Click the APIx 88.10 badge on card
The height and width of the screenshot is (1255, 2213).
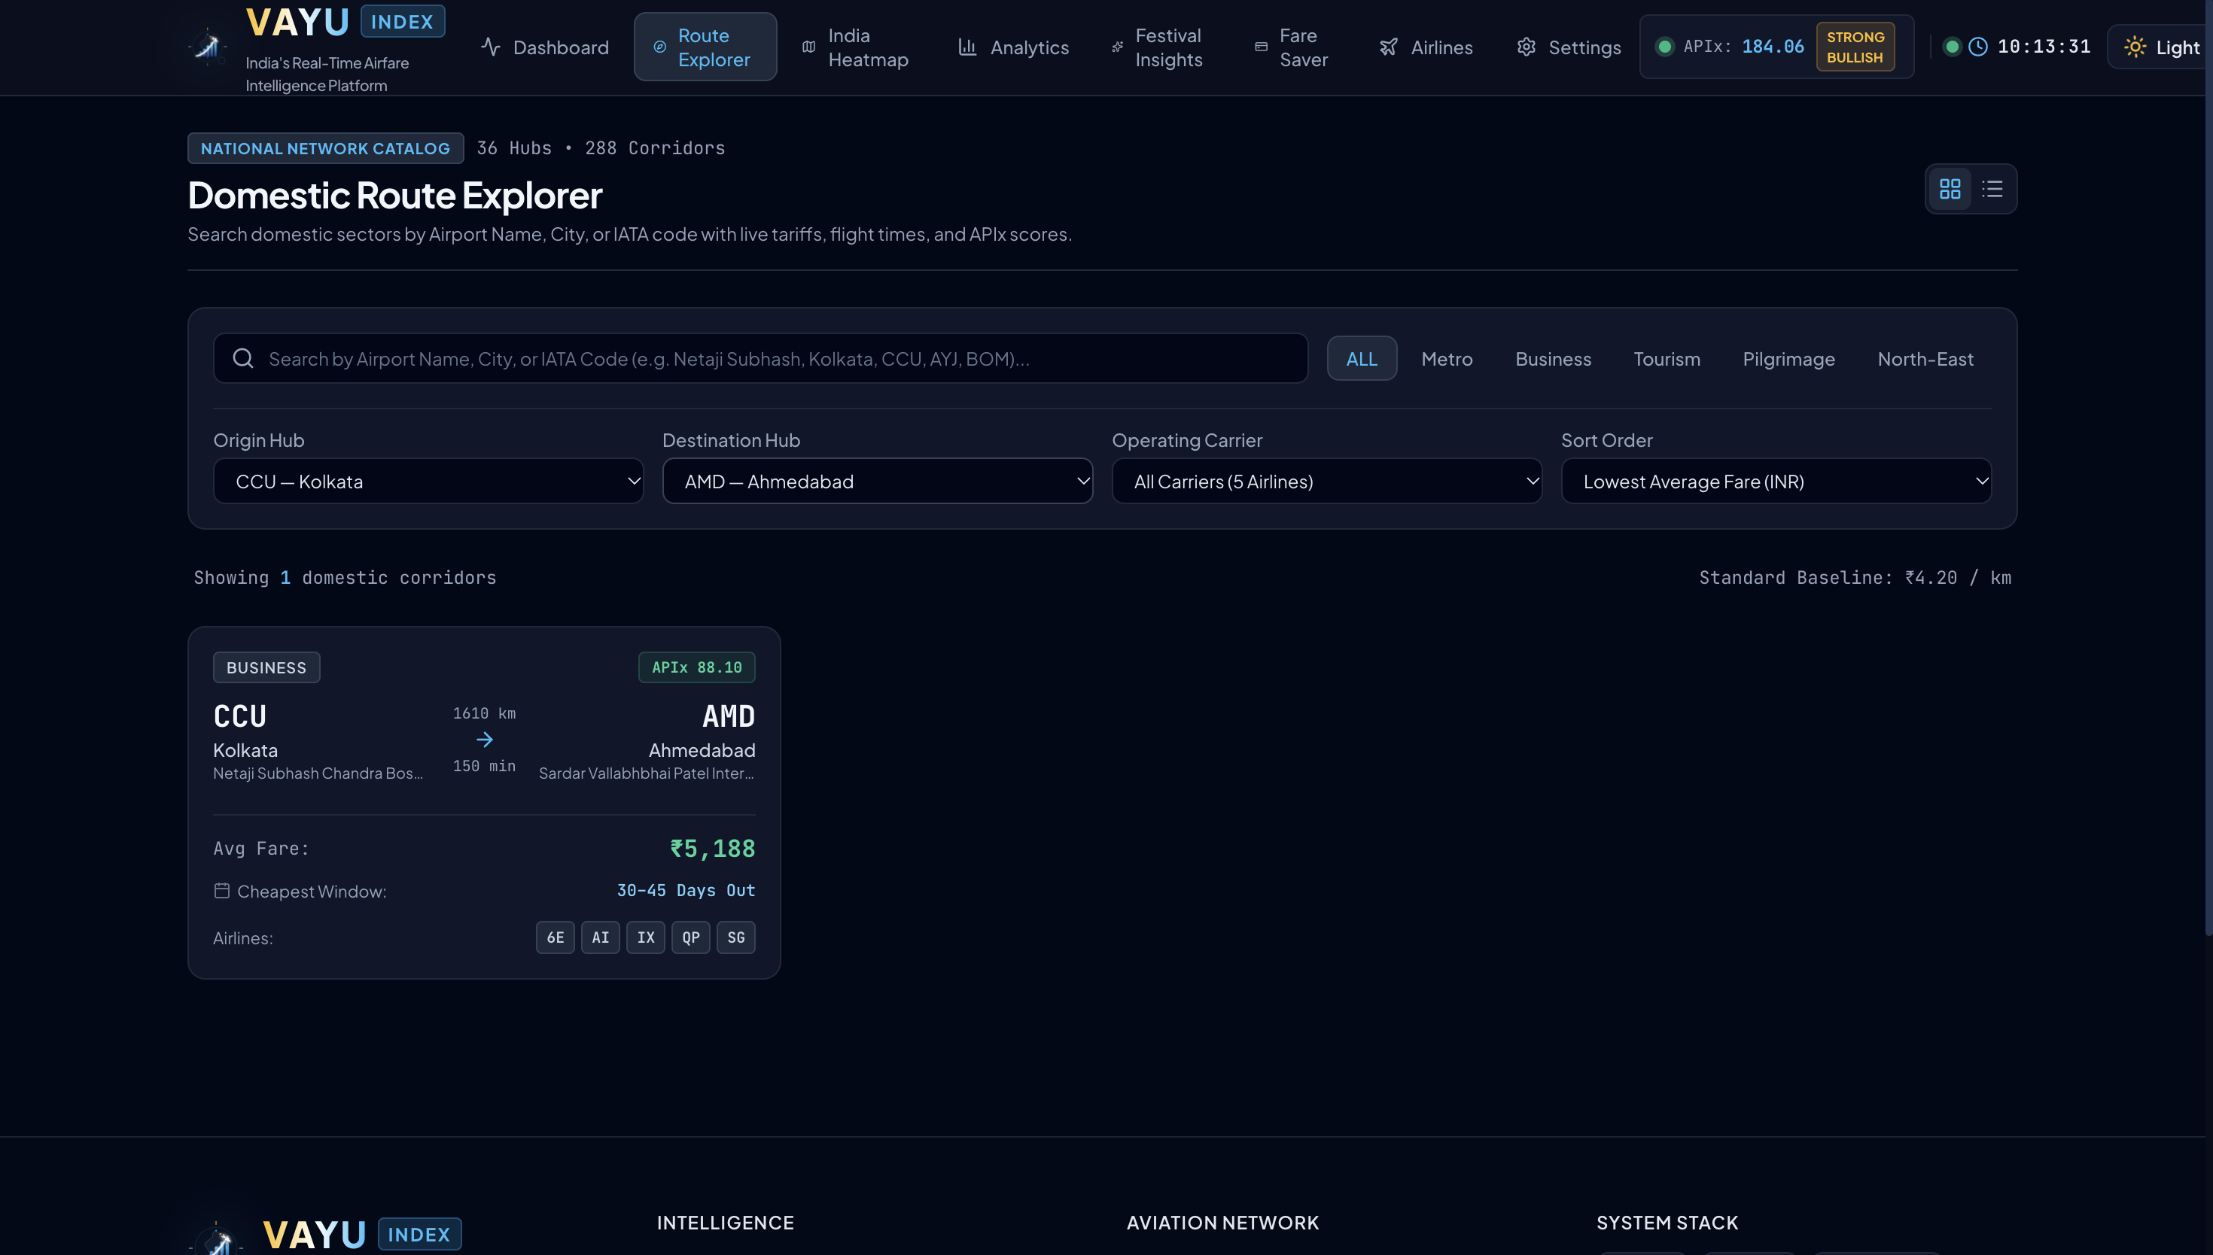click(x=696, y=667)
